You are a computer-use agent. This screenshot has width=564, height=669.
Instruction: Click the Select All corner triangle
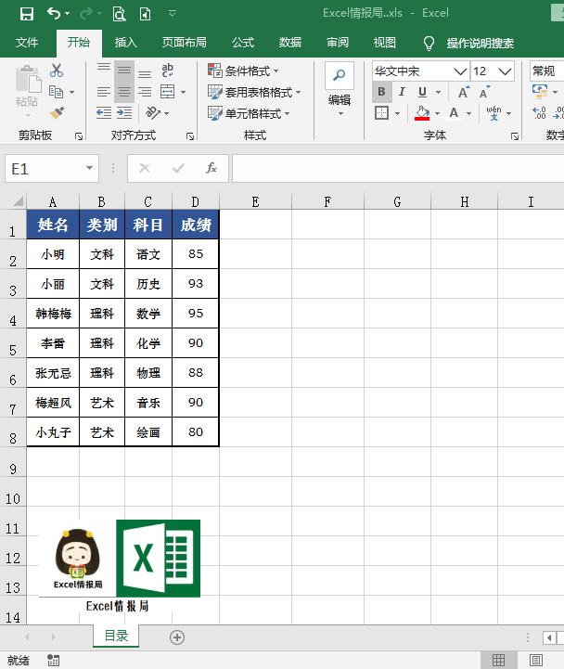(x=18, y=200)
